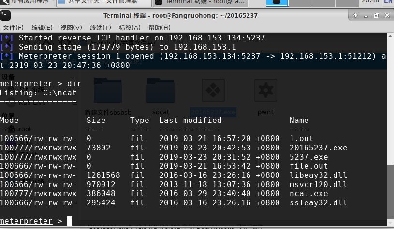Click the size value 295424
Image resolution: width=394 pixels, height=229 pixels.
click(x=101, y=202)
